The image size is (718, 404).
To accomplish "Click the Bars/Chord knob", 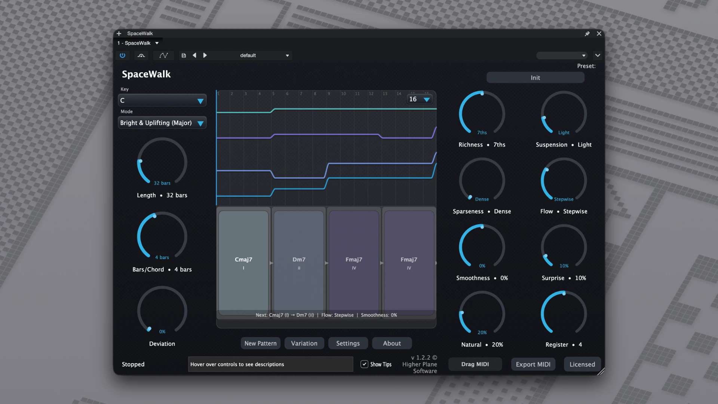I will 162,236.
